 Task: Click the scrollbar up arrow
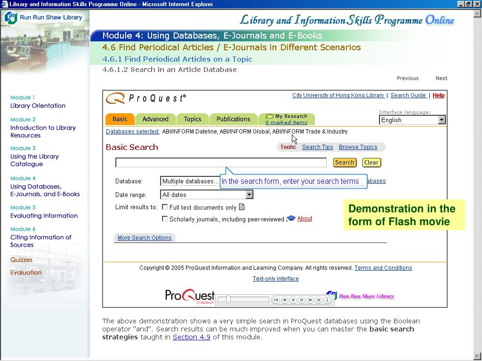click(478, 14)
